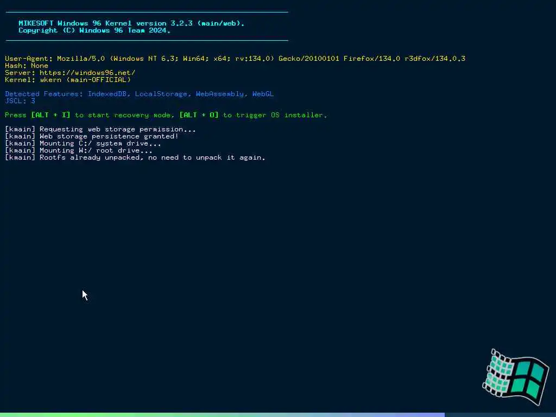The width and height of the screenshot is (556, 417).
Task: Click the 'JSCL: 3' line
Action: coord(20,101)
